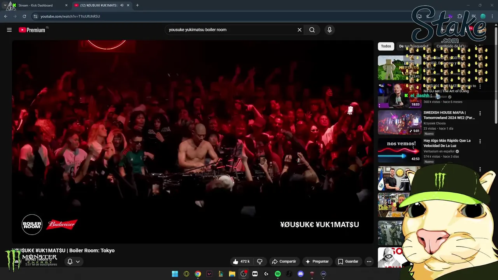Go to YouTube Premium home logo

pyautogui.click(x=32, y=30)
